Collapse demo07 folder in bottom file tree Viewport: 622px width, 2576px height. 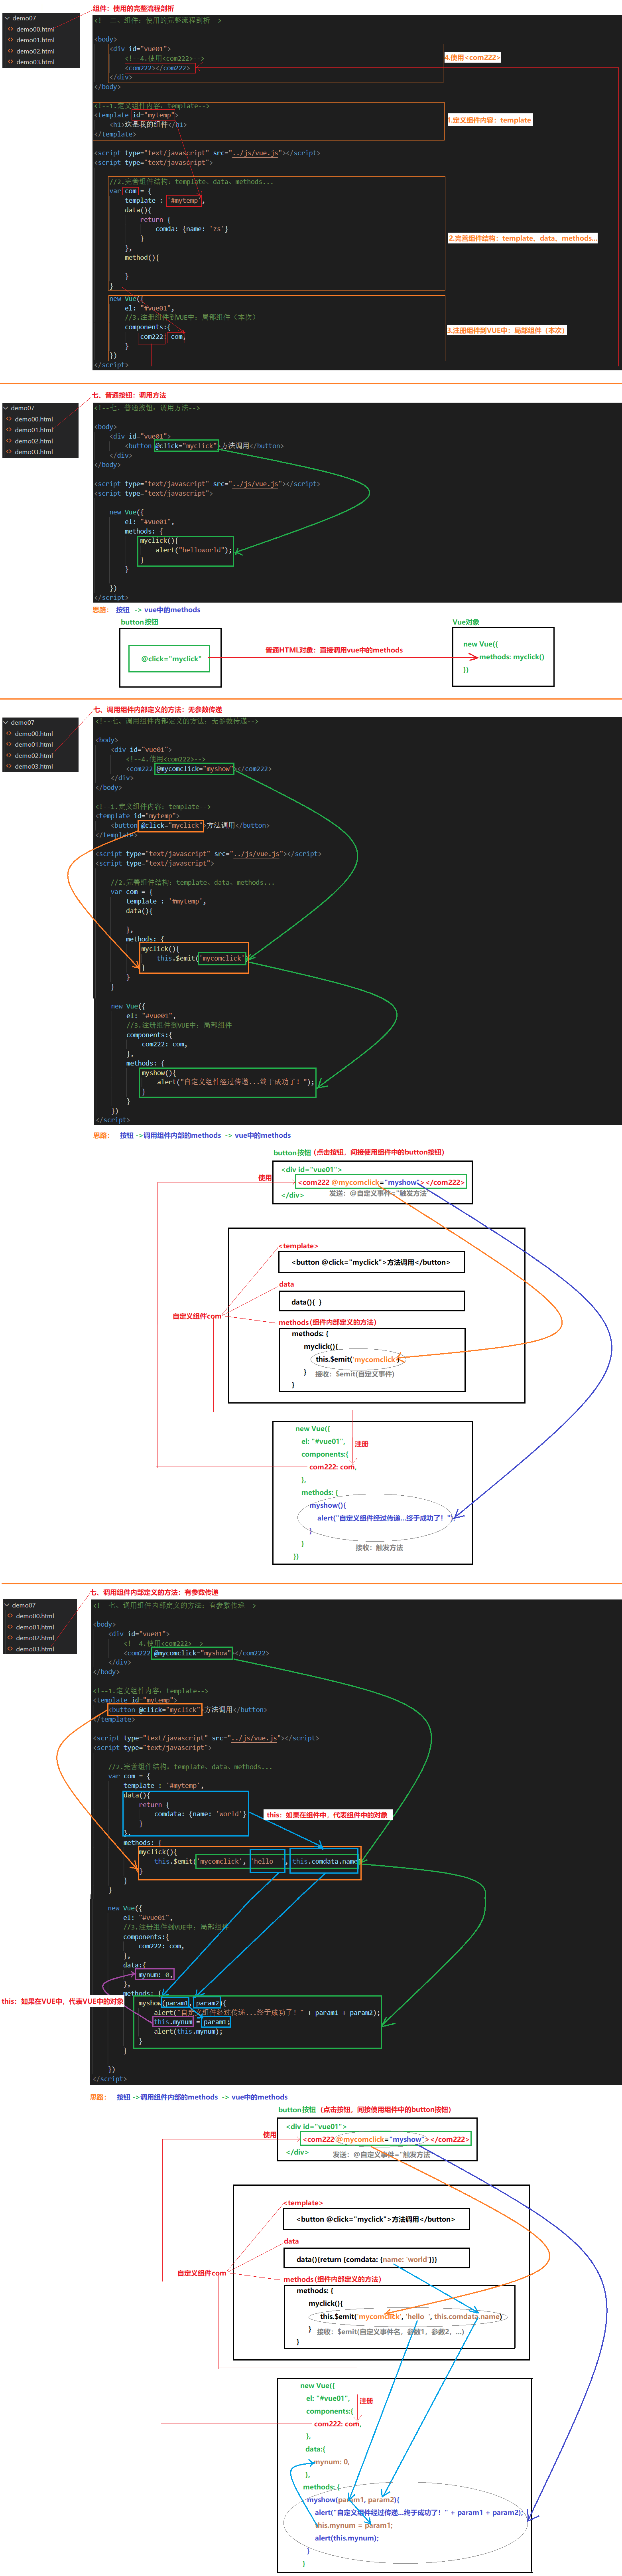(x=5, y=1605)
